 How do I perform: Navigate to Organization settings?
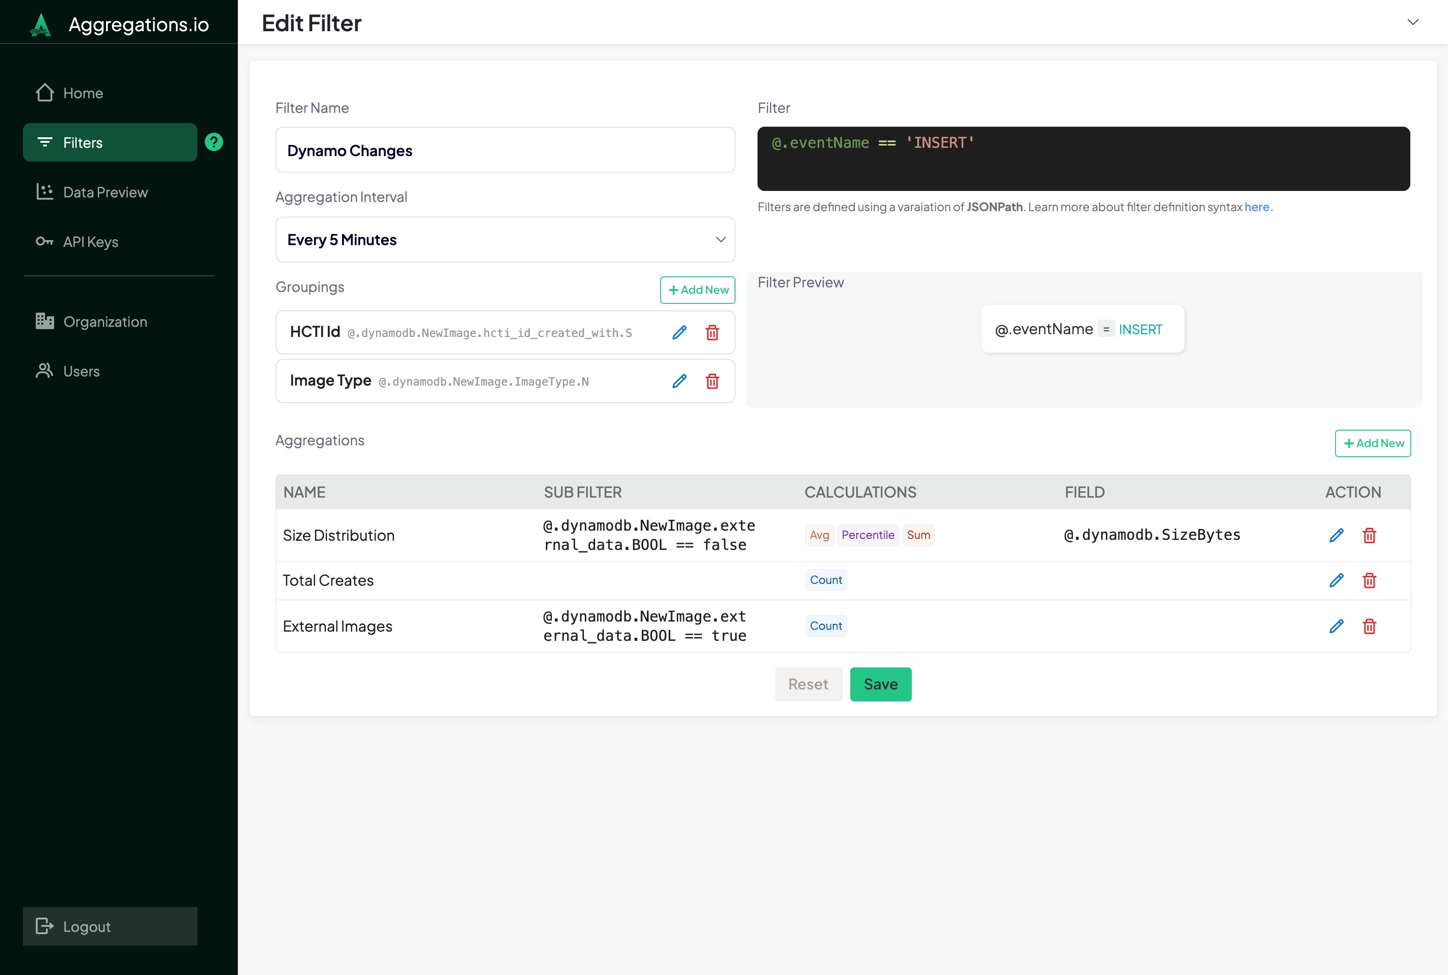coord(105,321)
